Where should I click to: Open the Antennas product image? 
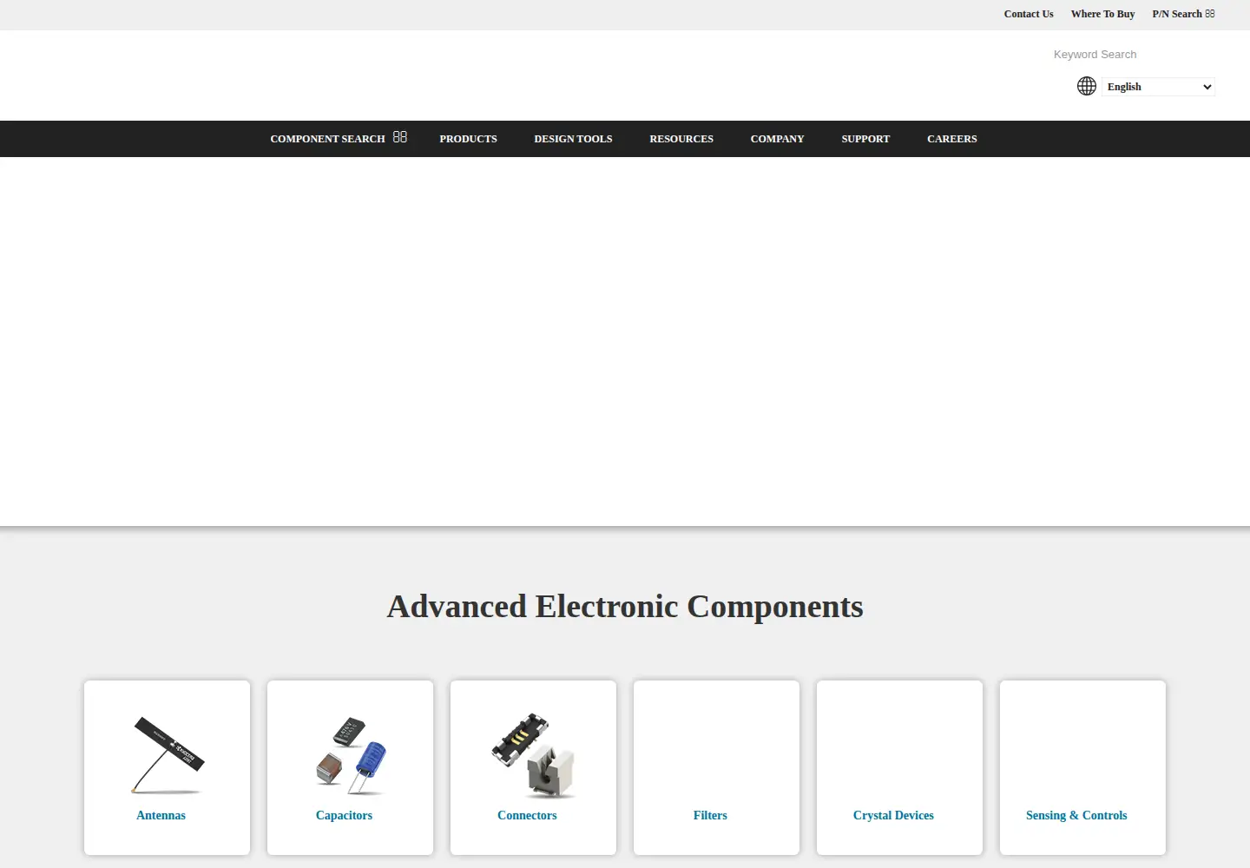[168, 754]
